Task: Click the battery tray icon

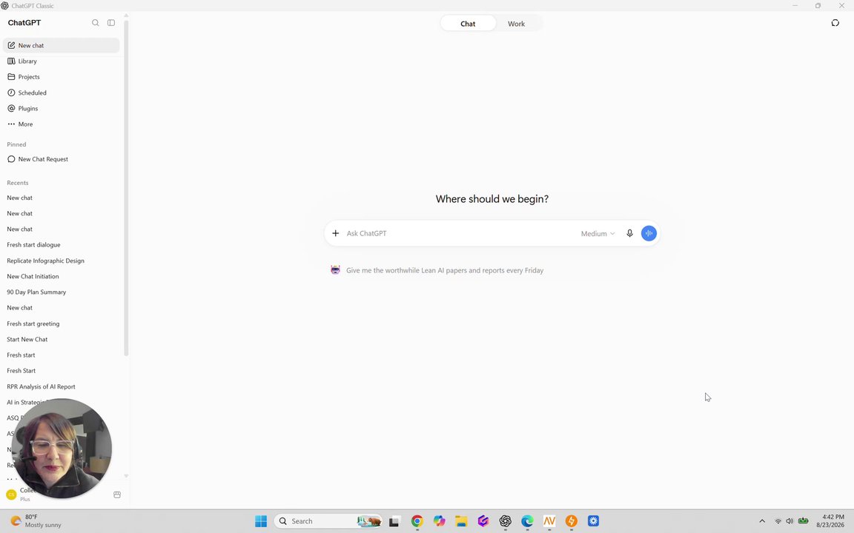Action: tap(803, 521)
